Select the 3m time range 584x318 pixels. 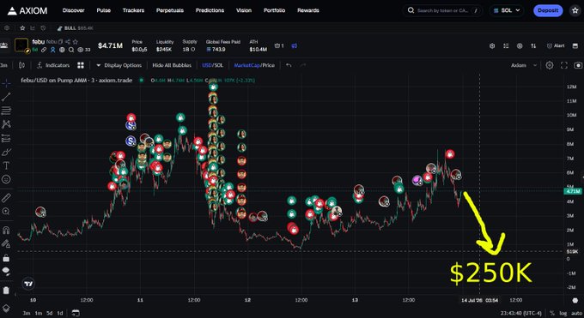tap(27, 313)
